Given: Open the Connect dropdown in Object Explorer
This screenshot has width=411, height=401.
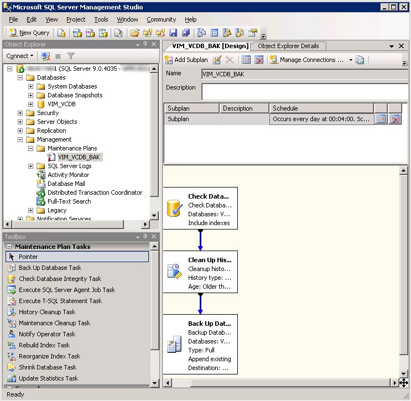Looking at the screenshot, I should pyautogui.click(x=20, y=56).
